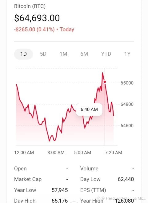Click the 7:20 AM time label
This screenshot has width=148, height=203.
pos(114,153)
